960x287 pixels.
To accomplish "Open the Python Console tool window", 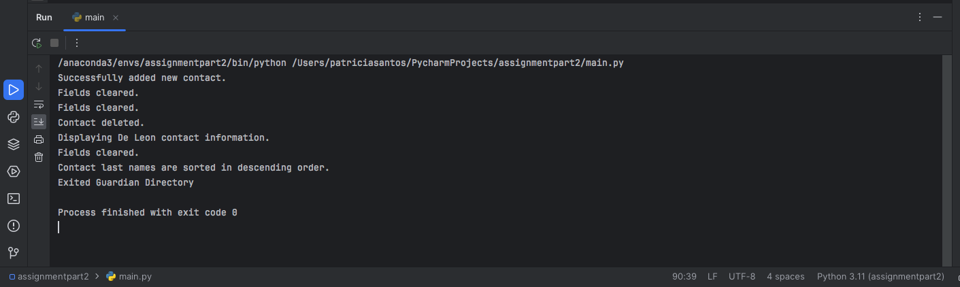I will pos(14,117).
